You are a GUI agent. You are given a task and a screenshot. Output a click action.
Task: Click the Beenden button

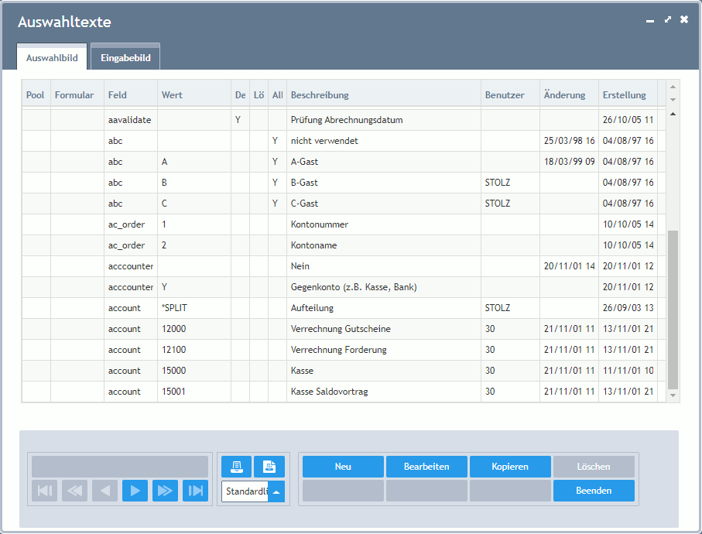tap(594, 491)
